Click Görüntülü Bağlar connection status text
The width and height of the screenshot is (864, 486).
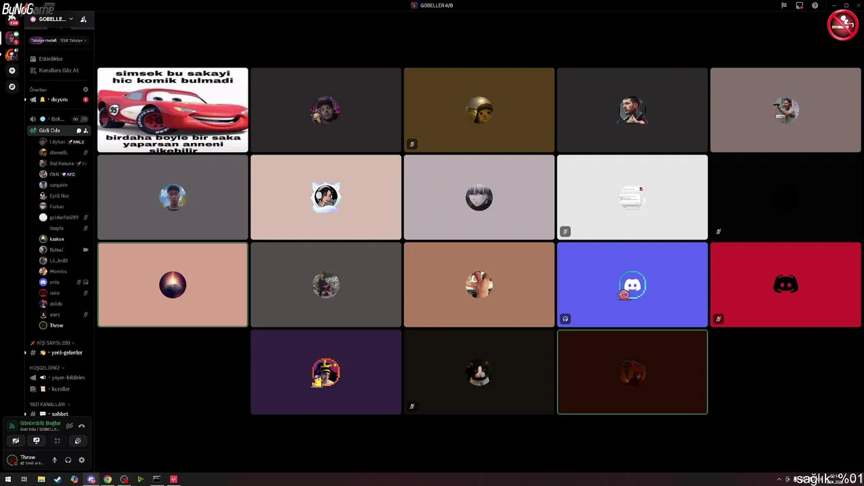pos(40,423)
